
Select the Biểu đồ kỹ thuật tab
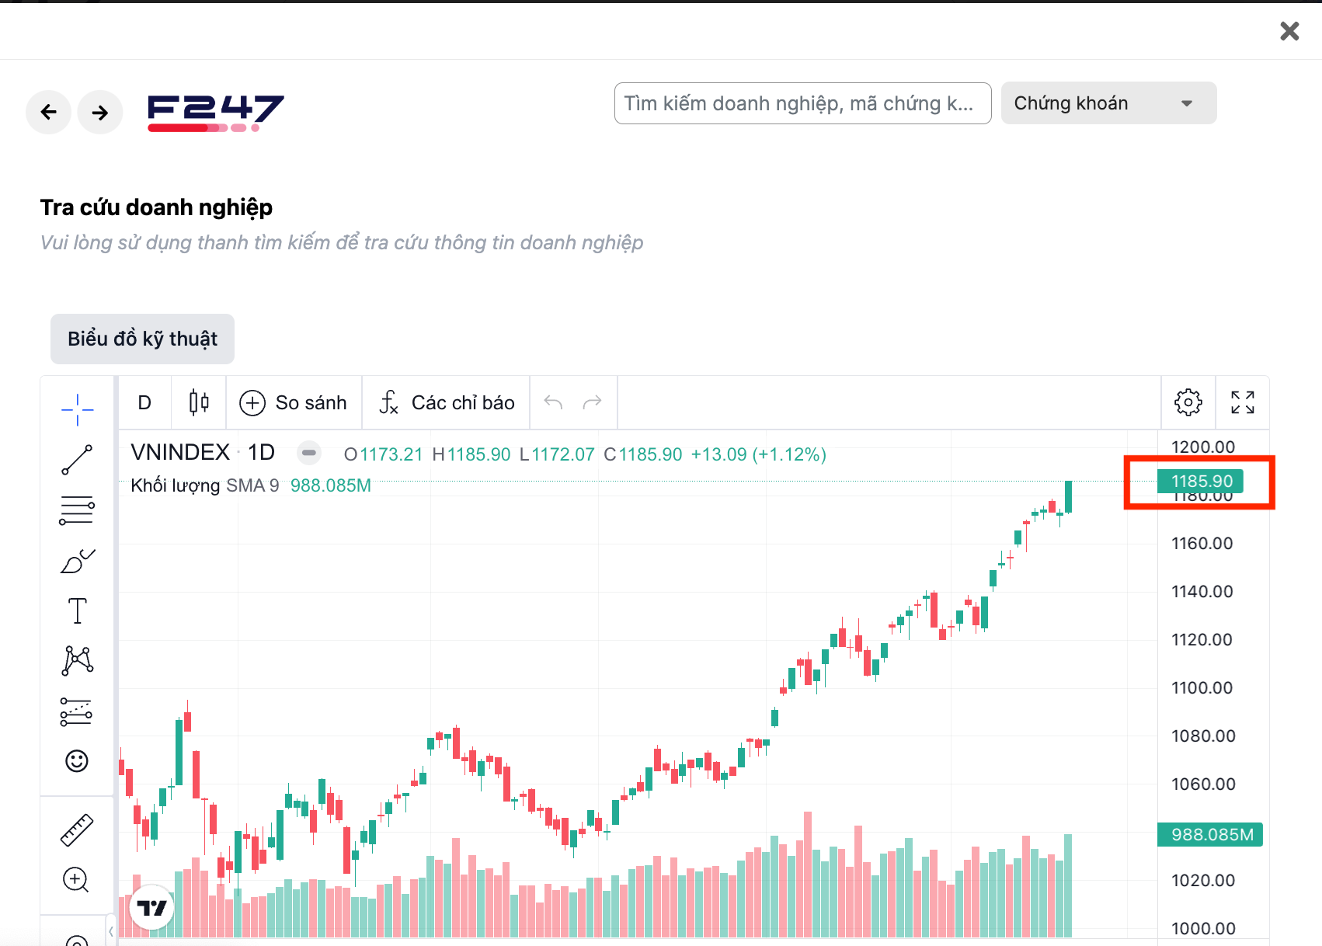click(142, 339)
